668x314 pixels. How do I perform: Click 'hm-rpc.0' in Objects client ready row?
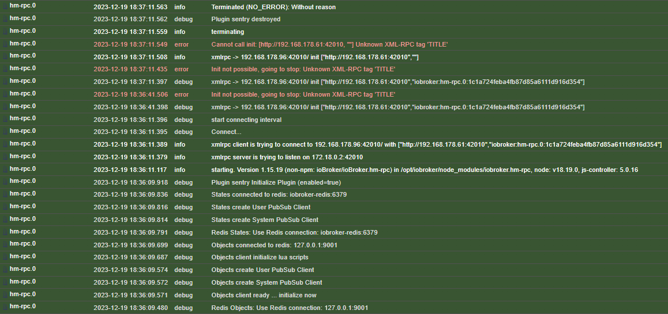[x=22, y=294]
